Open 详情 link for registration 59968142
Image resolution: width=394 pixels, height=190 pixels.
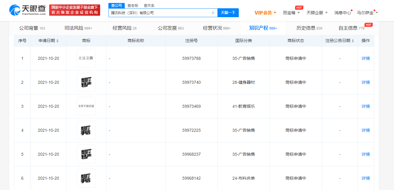pyautogui.click(x=366, y=178)
